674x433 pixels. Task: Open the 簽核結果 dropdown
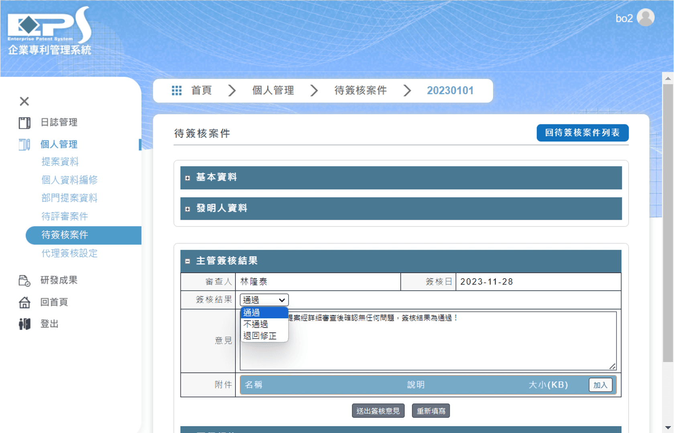tap(264, 300)
